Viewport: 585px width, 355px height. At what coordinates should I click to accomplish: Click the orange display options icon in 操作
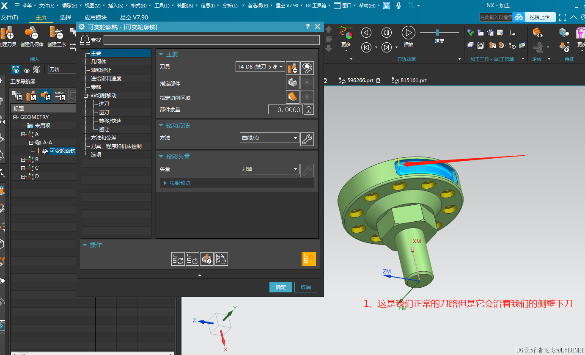(x=309, y=259)
